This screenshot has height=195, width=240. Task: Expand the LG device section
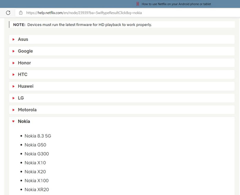tap(122, 98)
